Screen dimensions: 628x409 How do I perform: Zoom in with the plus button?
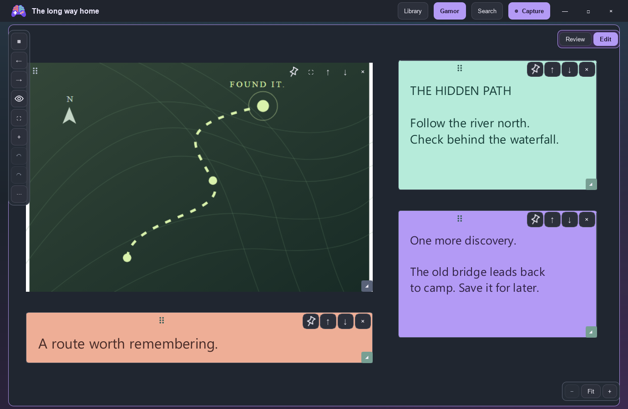pyautogui.click(x=610, y=391)
